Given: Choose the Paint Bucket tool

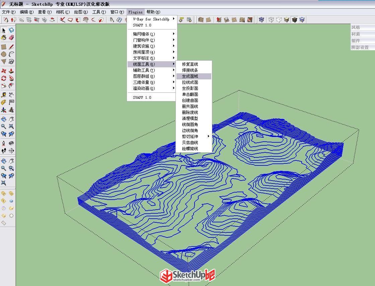Looking at the screenshot, I should click(x=4, y=38).
